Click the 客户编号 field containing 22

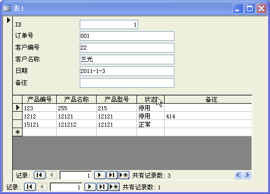(127, 47)
